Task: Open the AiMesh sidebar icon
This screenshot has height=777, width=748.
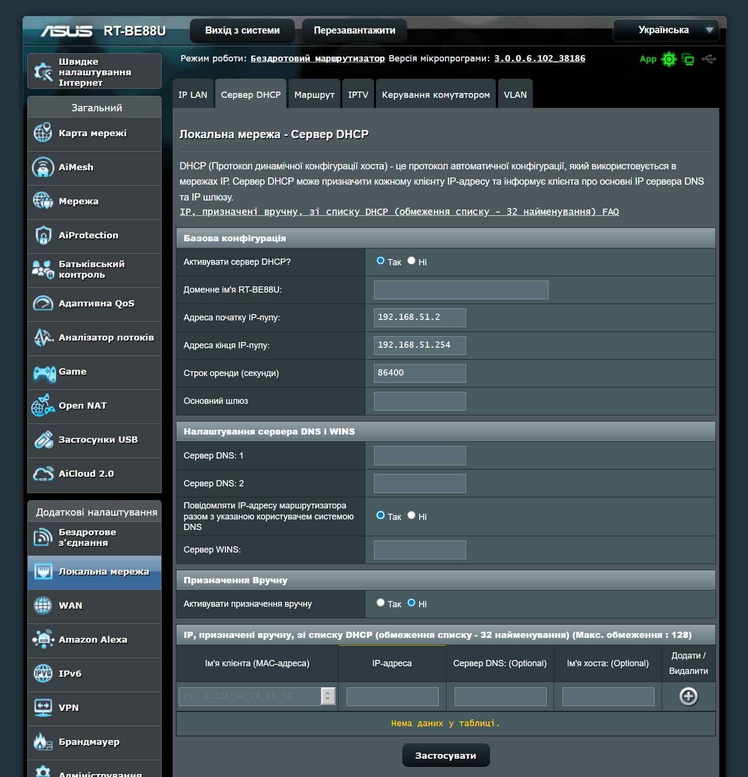Action: 43,167
